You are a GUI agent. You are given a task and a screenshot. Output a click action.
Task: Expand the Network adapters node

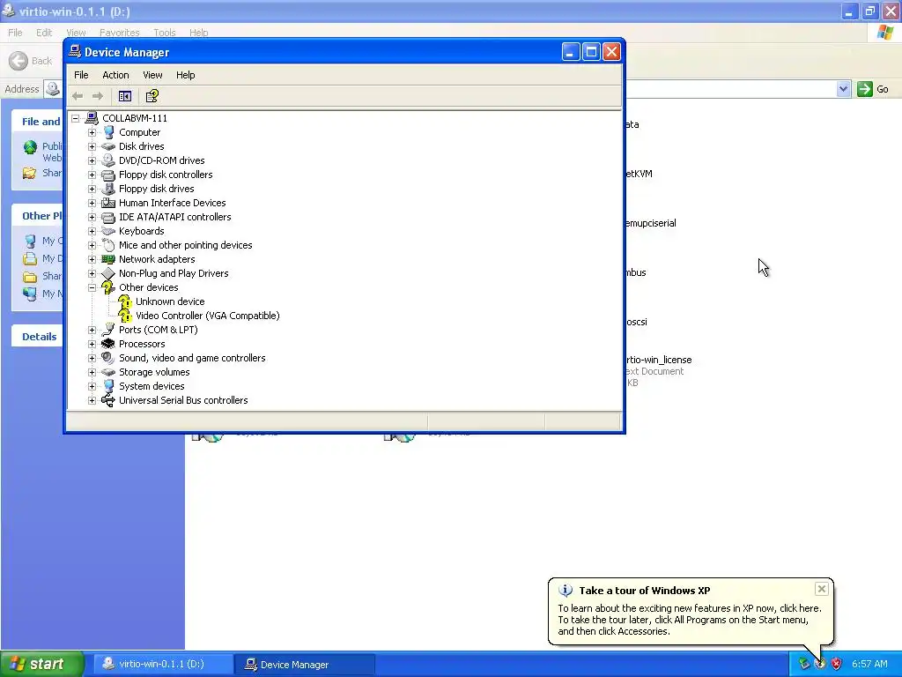coord(92,259)
